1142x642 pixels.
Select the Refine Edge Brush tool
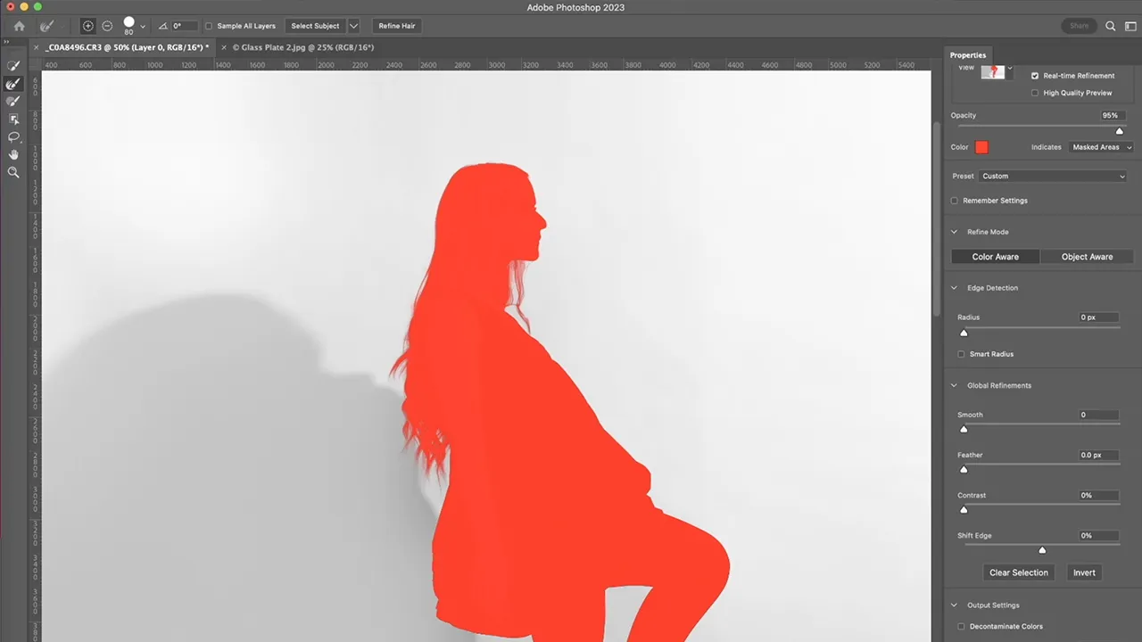tap(13, 84)
